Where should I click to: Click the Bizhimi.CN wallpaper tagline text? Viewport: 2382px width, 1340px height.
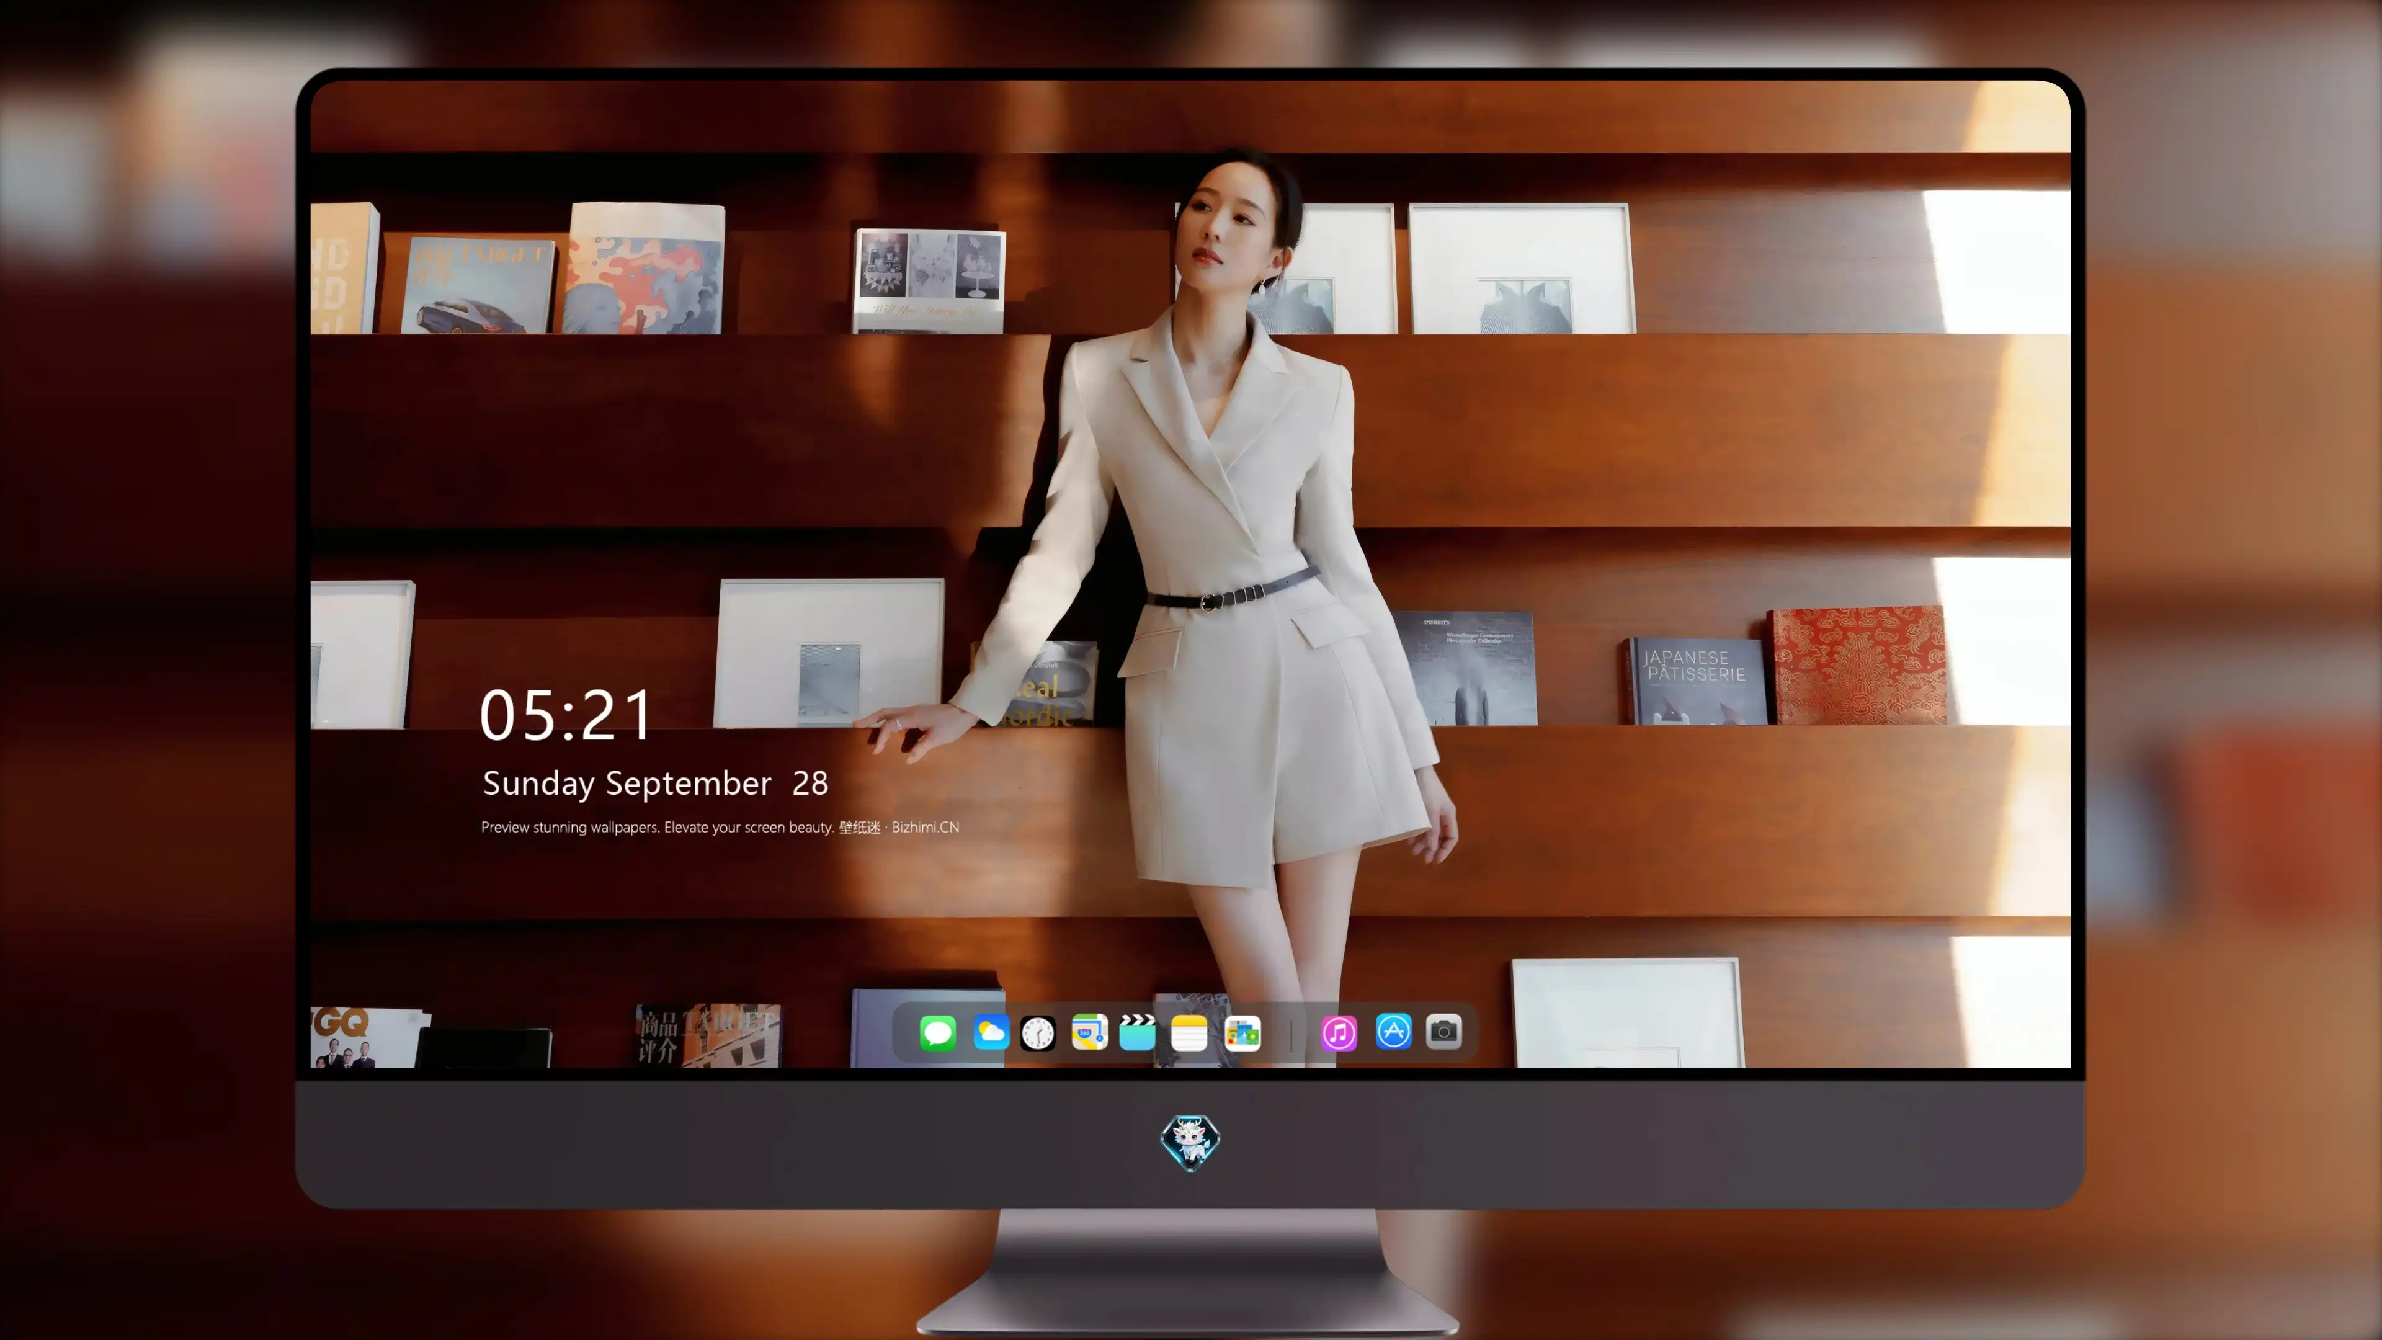(x=720, y=827)
